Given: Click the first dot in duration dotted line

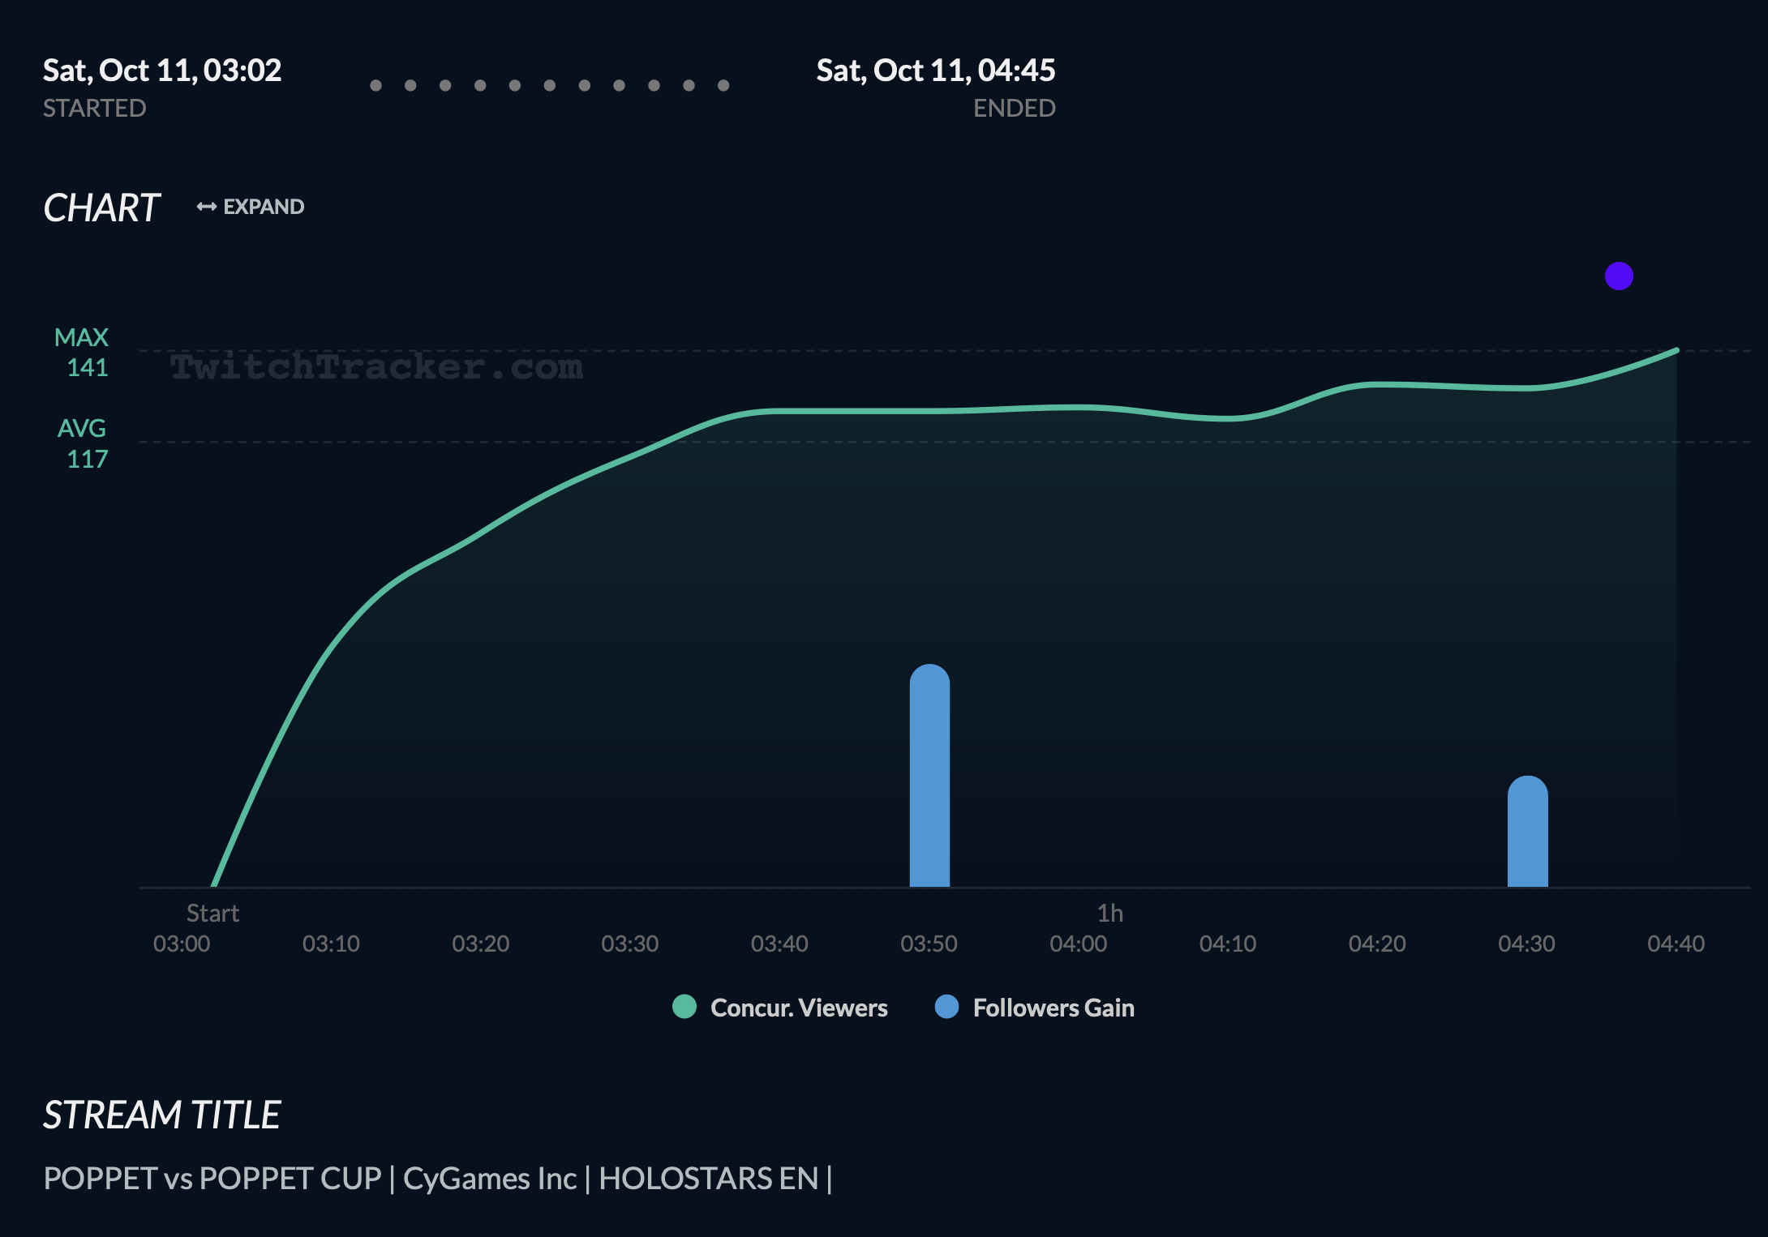Looking at the screenshot, I should (x=375, y=85).
